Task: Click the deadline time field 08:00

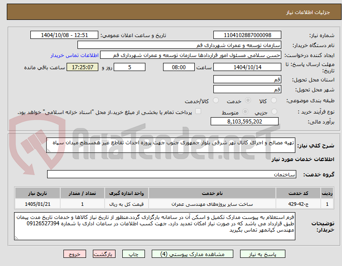Action: 178,67
